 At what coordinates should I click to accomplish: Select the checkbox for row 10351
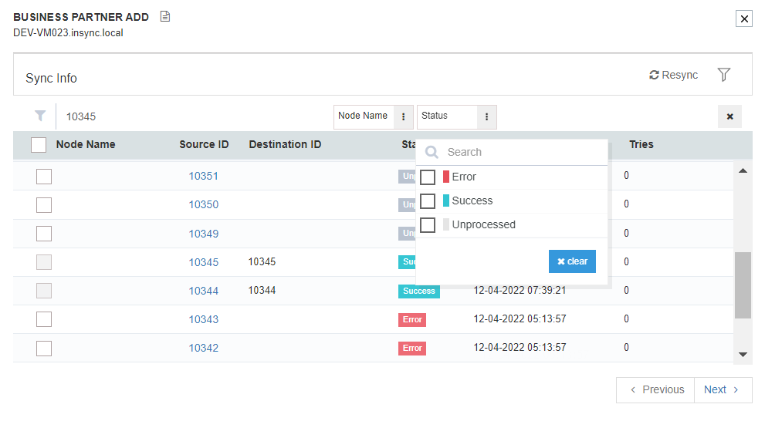point(44,177)
